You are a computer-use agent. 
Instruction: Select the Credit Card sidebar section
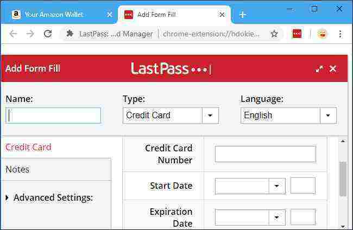tap(28, 147)
